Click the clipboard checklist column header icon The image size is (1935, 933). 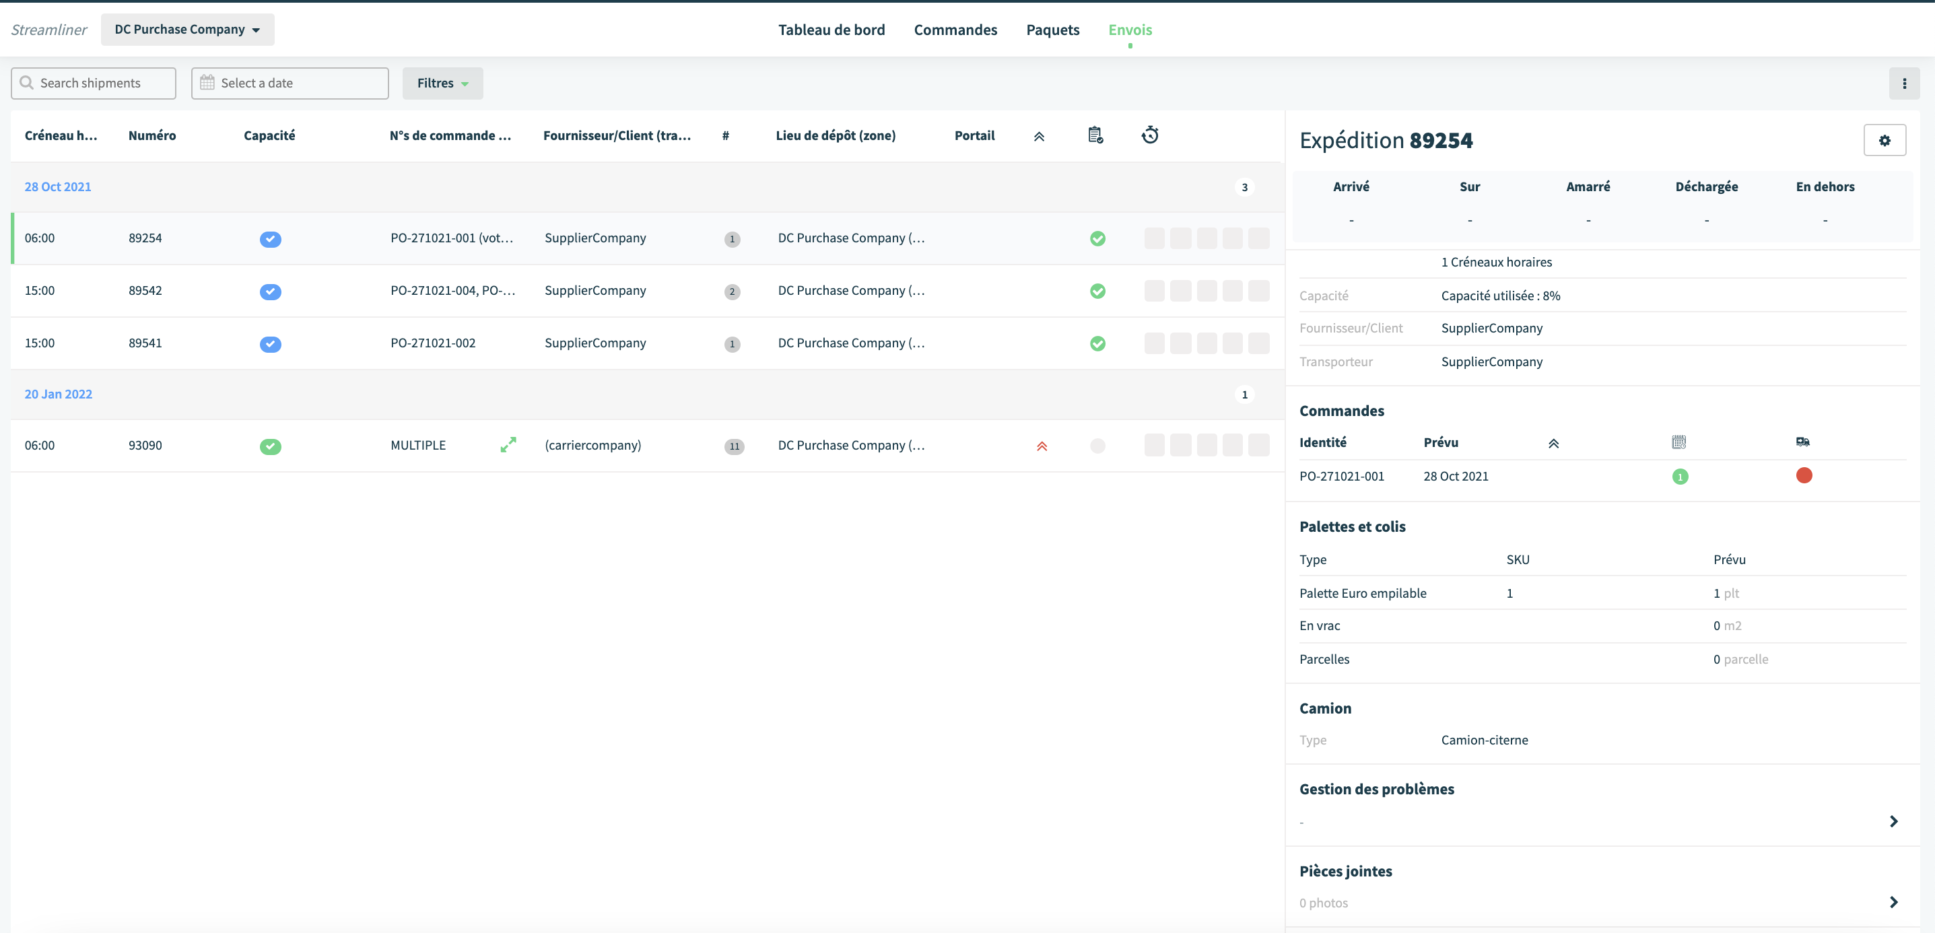(1096, 135)
